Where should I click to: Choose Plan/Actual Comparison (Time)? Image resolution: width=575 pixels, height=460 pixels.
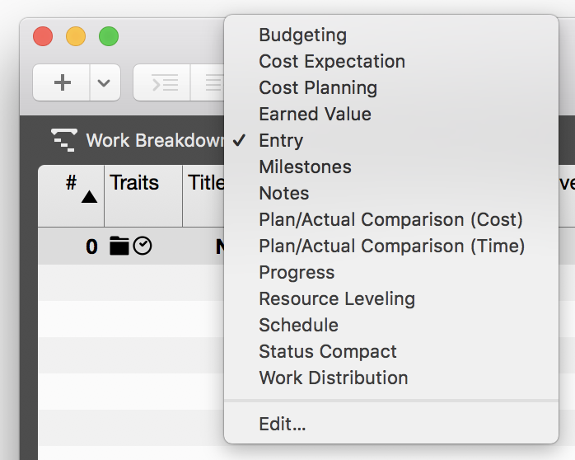click(391, 246)
